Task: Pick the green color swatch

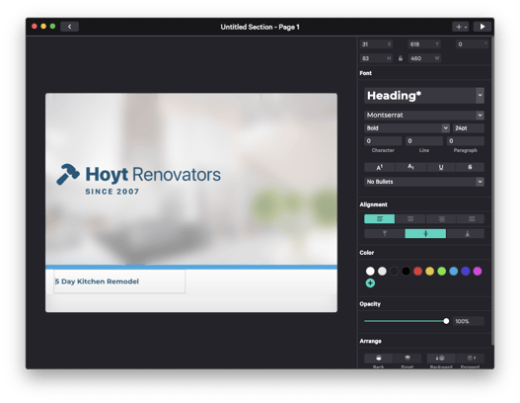Action: (x=442, y=272)
